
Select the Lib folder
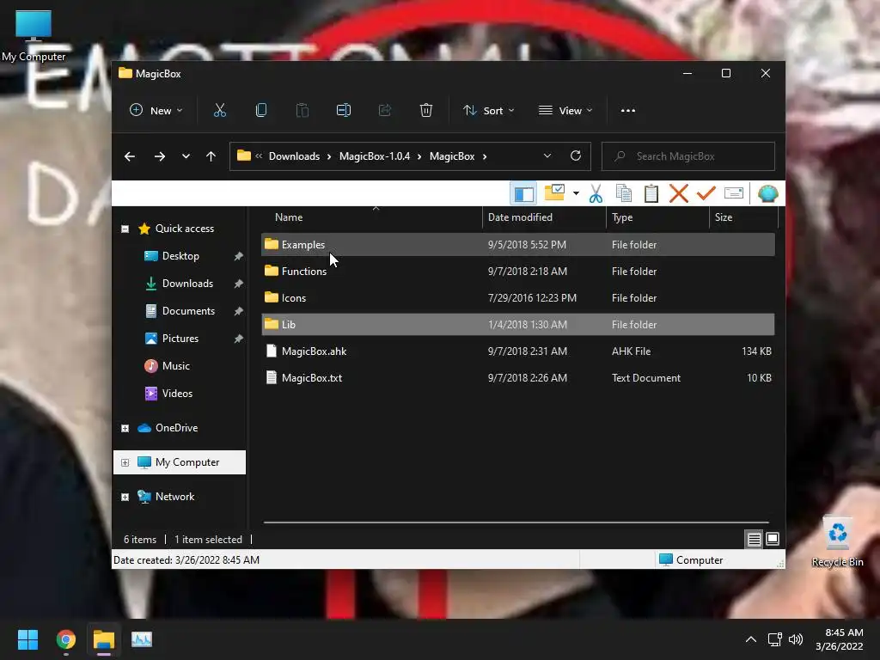click(518, 324)
